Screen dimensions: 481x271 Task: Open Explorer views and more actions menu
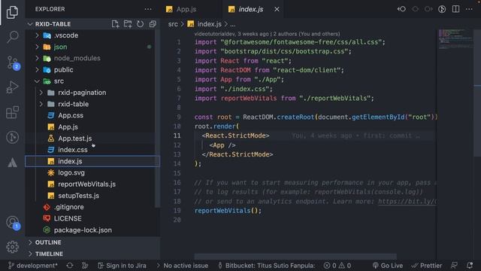[148, 9]
